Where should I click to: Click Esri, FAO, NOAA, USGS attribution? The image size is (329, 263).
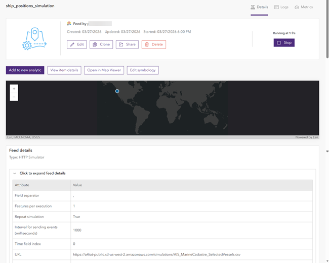coord(23,137)
